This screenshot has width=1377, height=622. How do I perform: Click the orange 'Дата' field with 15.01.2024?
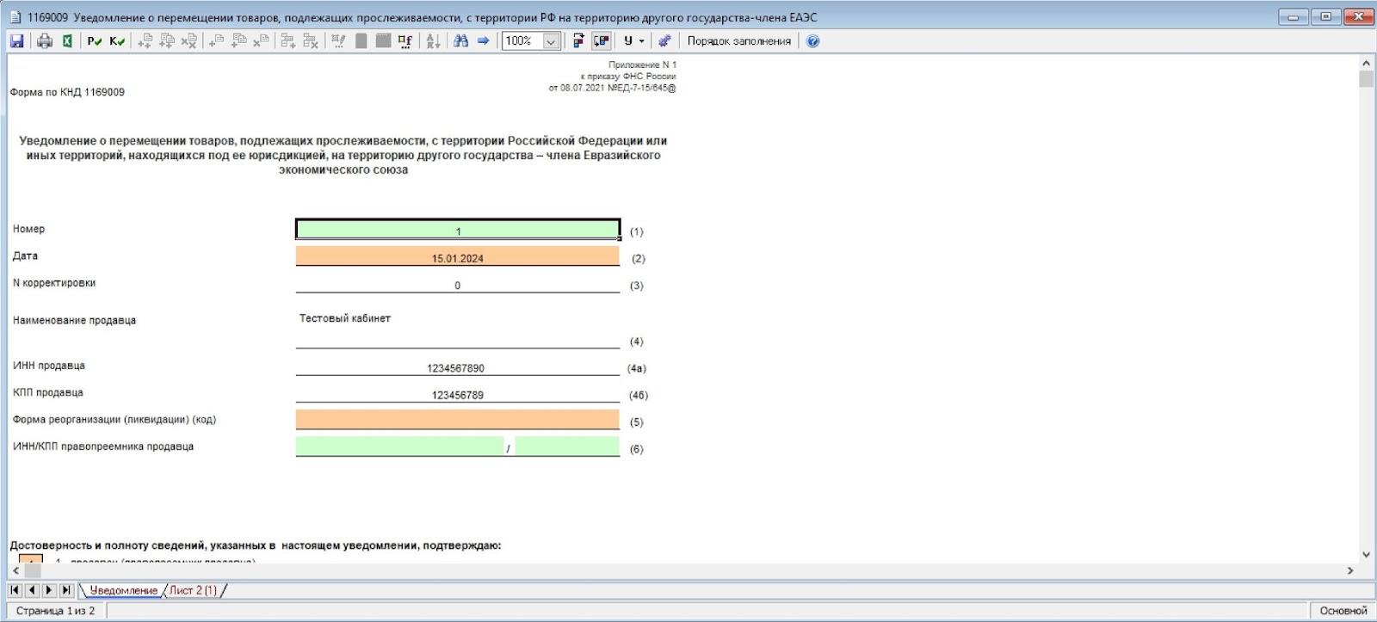click(457, 256)
